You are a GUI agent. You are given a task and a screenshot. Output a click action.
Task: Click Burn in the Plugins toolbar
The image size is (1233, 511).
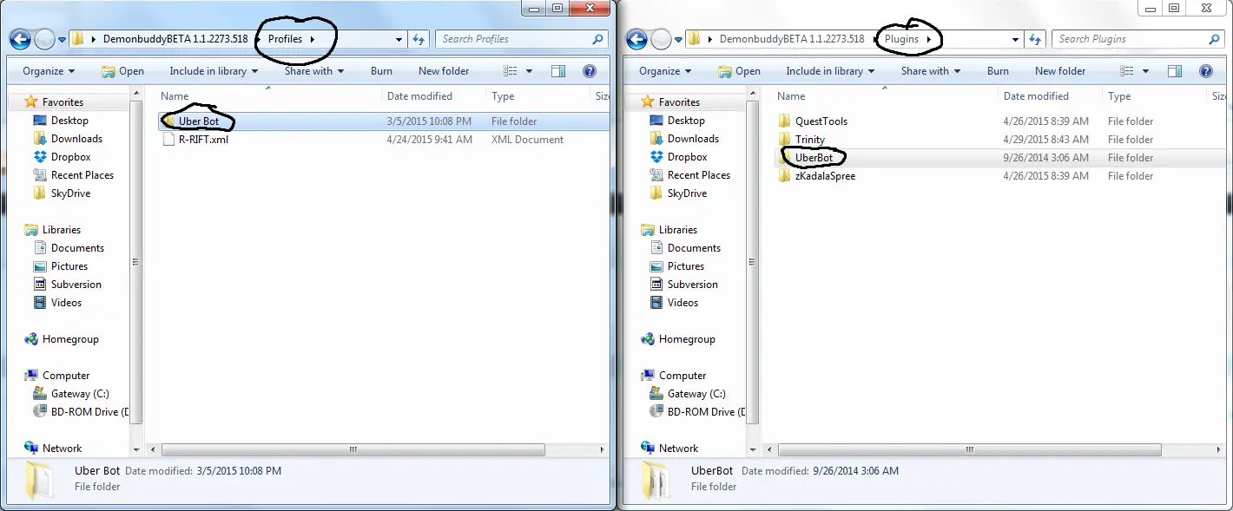(998, 71)
